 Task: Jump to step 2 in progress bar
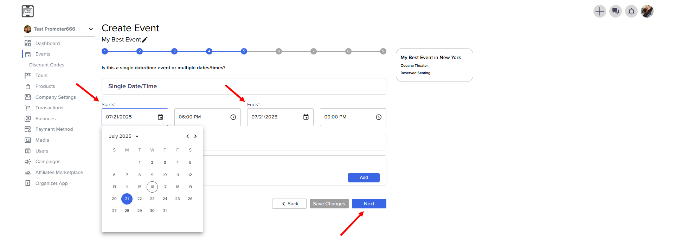[140, 51]
